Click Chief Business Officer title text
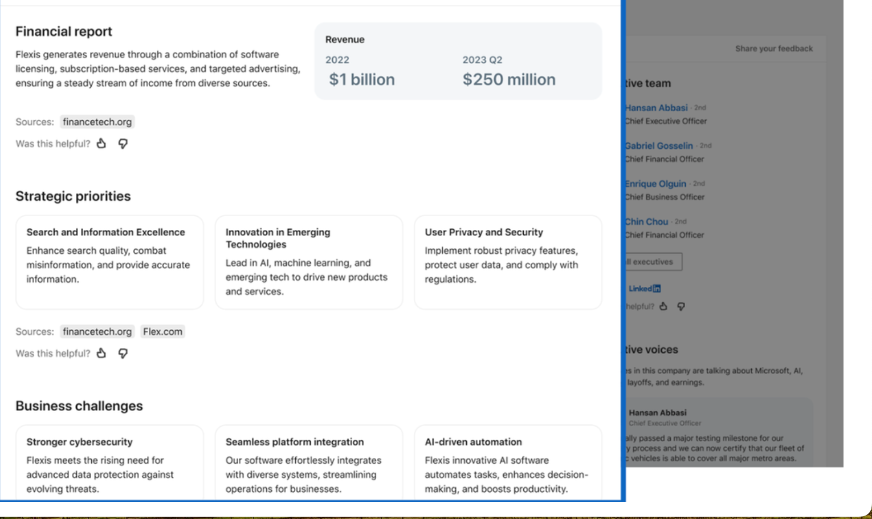Image resolution: width=872 pixels, height=519 pixels. pyautogui.click(x=665, y=197)
